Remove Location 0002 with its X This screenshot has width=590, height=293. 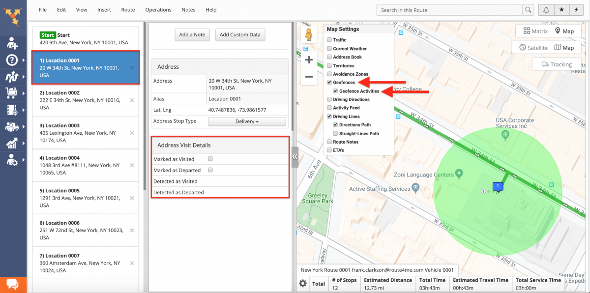132,100
